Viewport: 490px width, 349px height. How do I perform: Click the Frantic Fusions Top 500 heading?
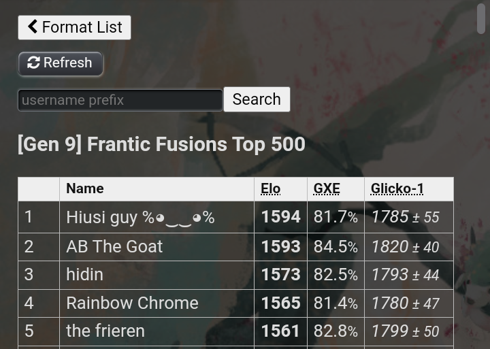[x=161, y=144]
